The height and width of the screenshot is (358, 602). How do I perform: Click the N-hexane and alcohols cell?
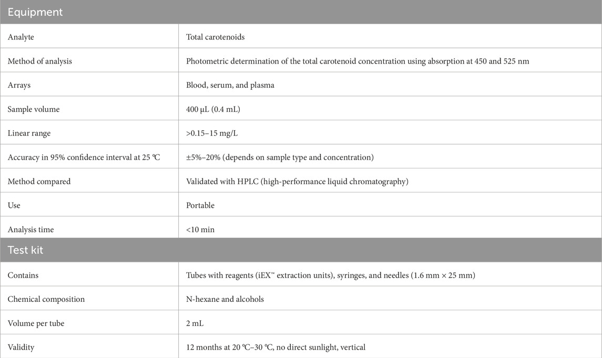point(225,299)
